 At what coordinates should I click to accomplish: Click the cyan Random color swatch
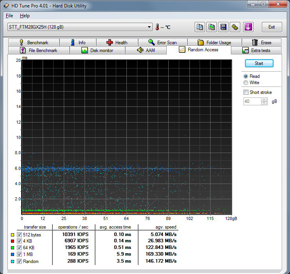click(x=13, y=261)
